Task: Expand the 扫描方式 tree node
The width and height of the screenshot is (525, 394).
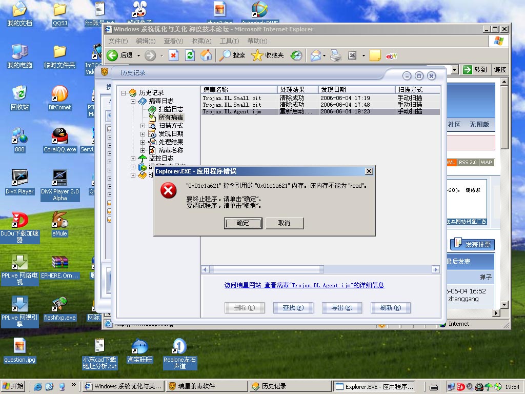Action: coord(143,126)
